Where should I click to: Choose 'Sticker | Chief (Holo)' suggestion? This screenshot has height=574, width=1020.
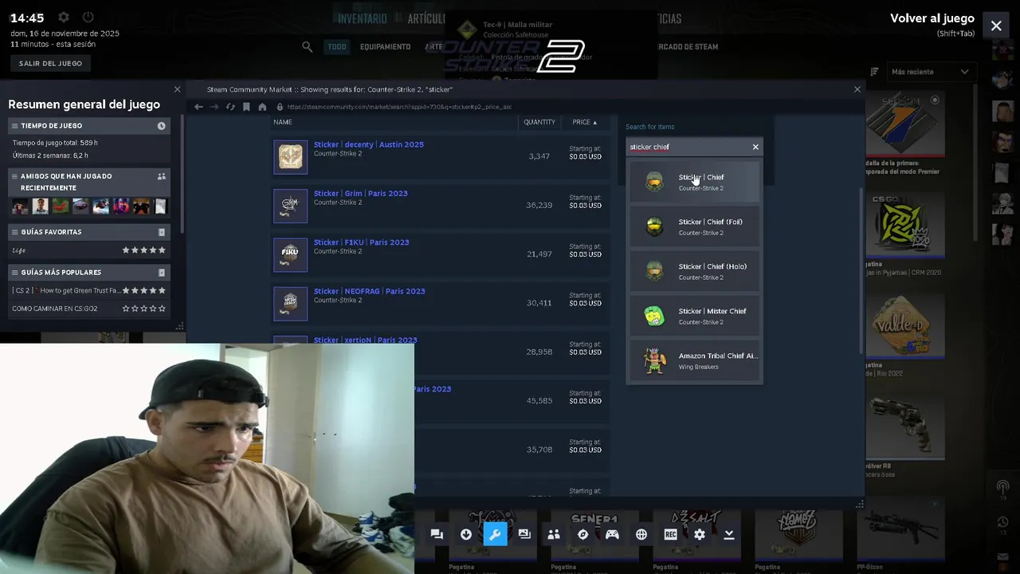coord(694,272)
